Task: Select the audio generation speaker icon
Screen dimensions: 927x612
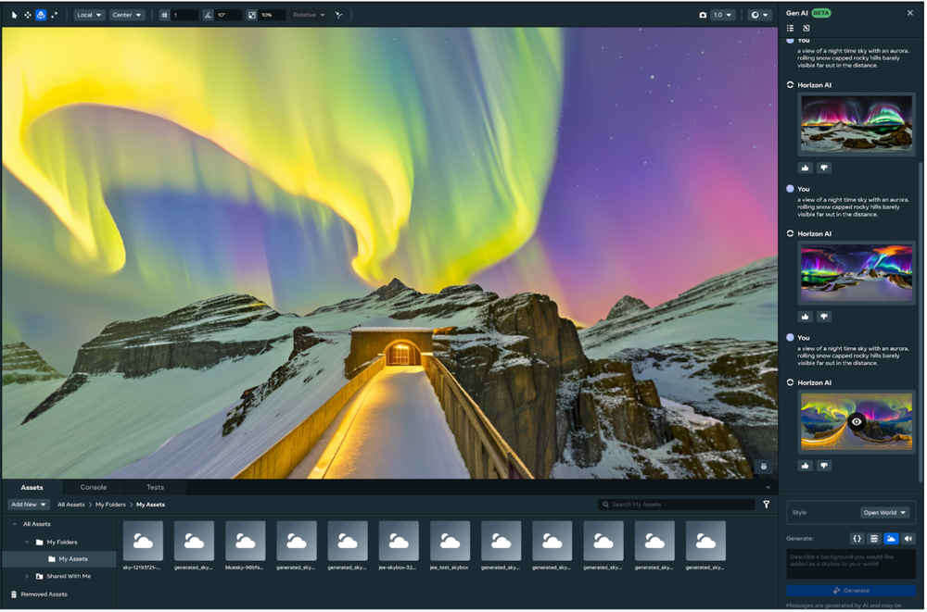Action: click(x=908, y=538)
